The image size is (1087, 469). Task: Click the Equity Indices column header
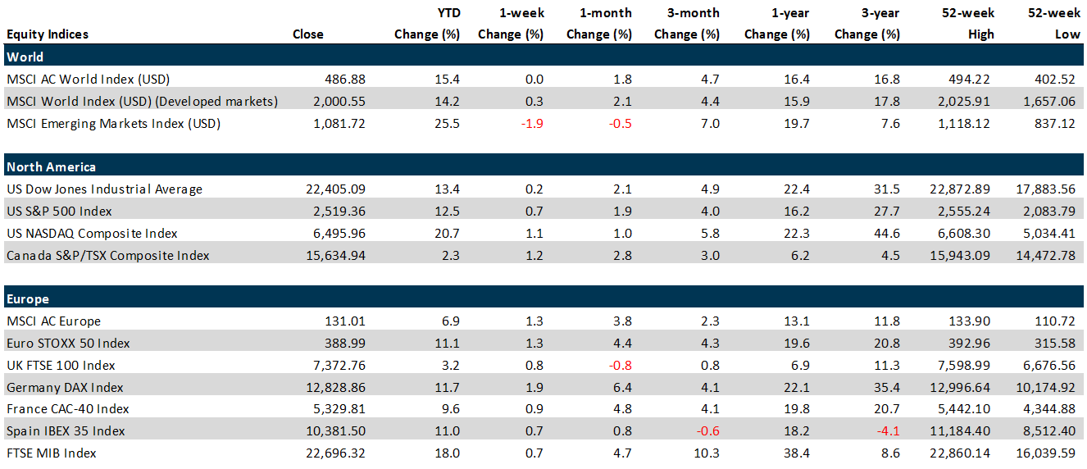coord(48,34)
